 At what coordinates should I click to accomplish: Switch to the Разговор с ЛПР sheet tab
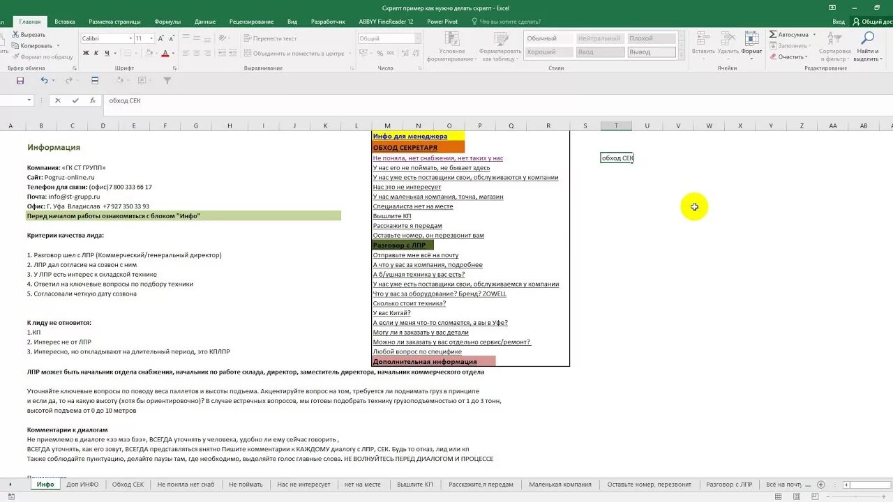[729, 484]
